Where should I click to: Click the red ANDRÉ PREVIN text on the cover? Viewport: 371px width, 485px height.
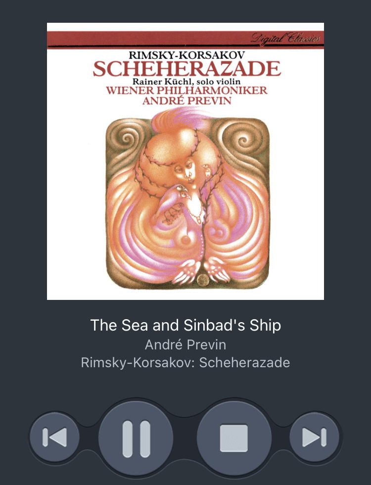(x=187, y=101)
